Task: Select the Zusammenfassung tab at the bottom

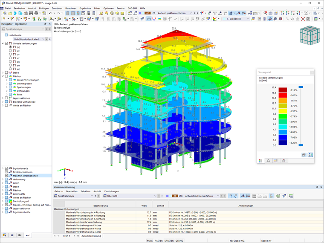Action: 91,236
